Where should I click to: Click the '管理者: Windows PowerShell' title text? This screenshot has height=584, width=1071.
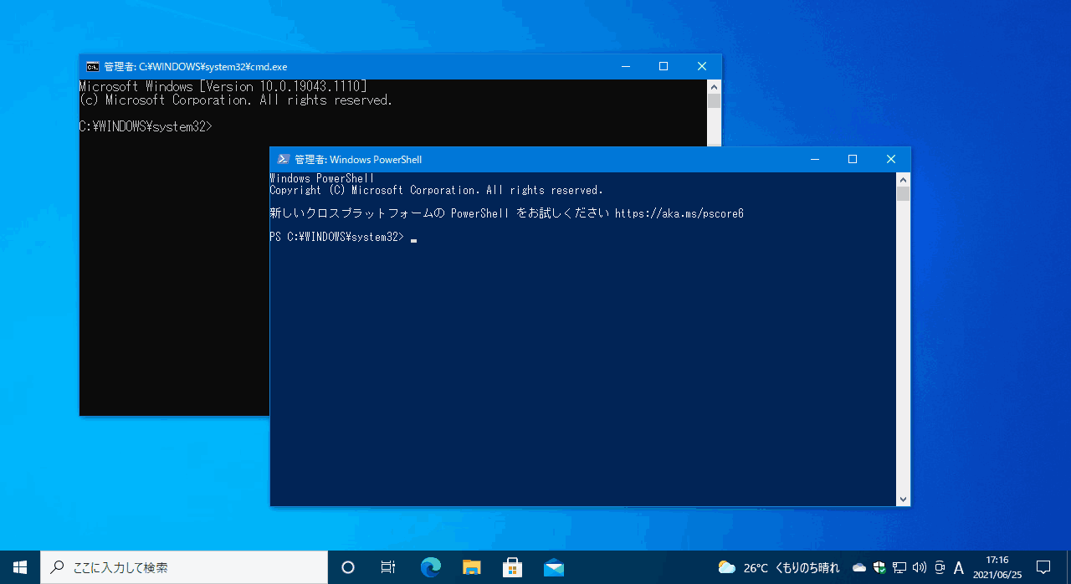coord(358,160)
